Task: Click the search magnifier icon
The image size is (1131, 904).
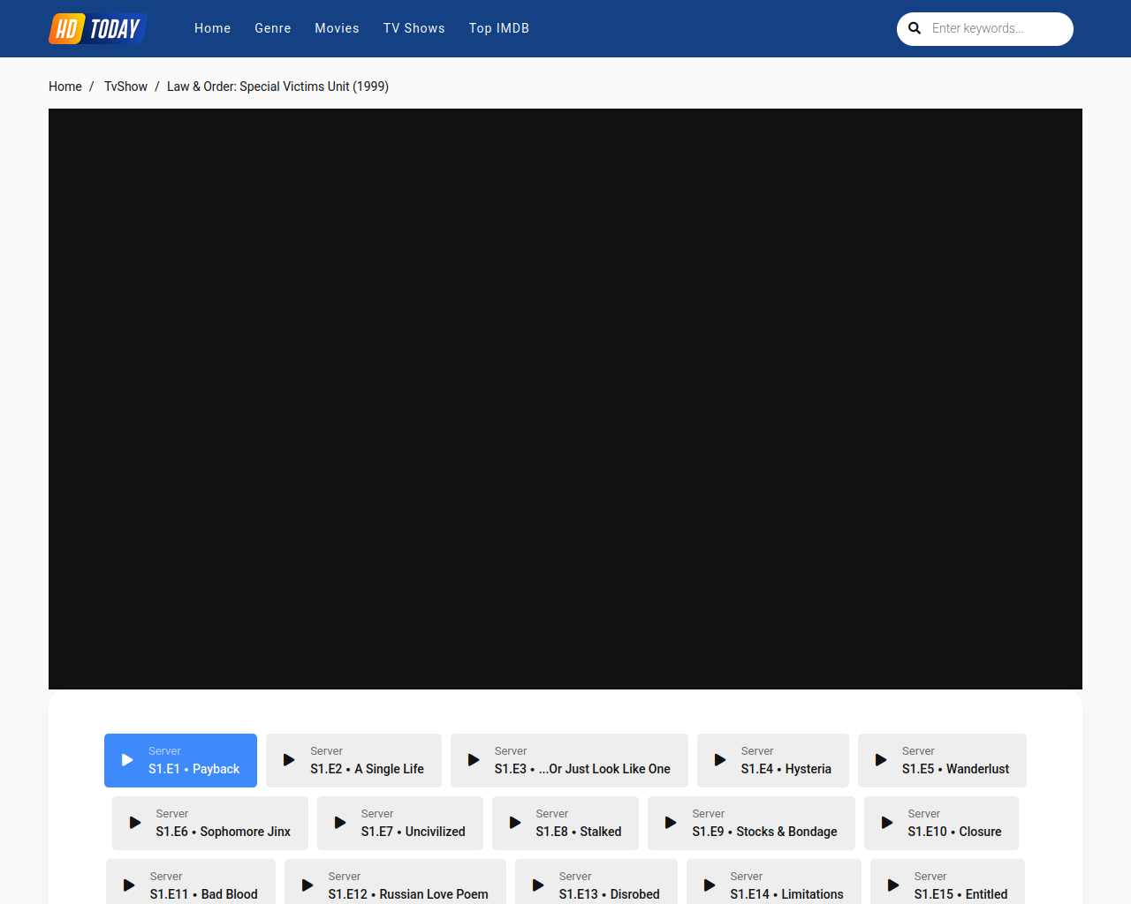Action: coord(915,28)
